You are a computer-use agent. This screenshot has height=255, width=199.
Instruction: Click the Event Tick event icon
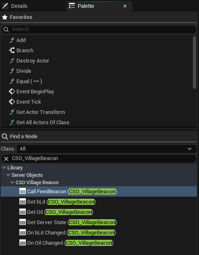12,102
